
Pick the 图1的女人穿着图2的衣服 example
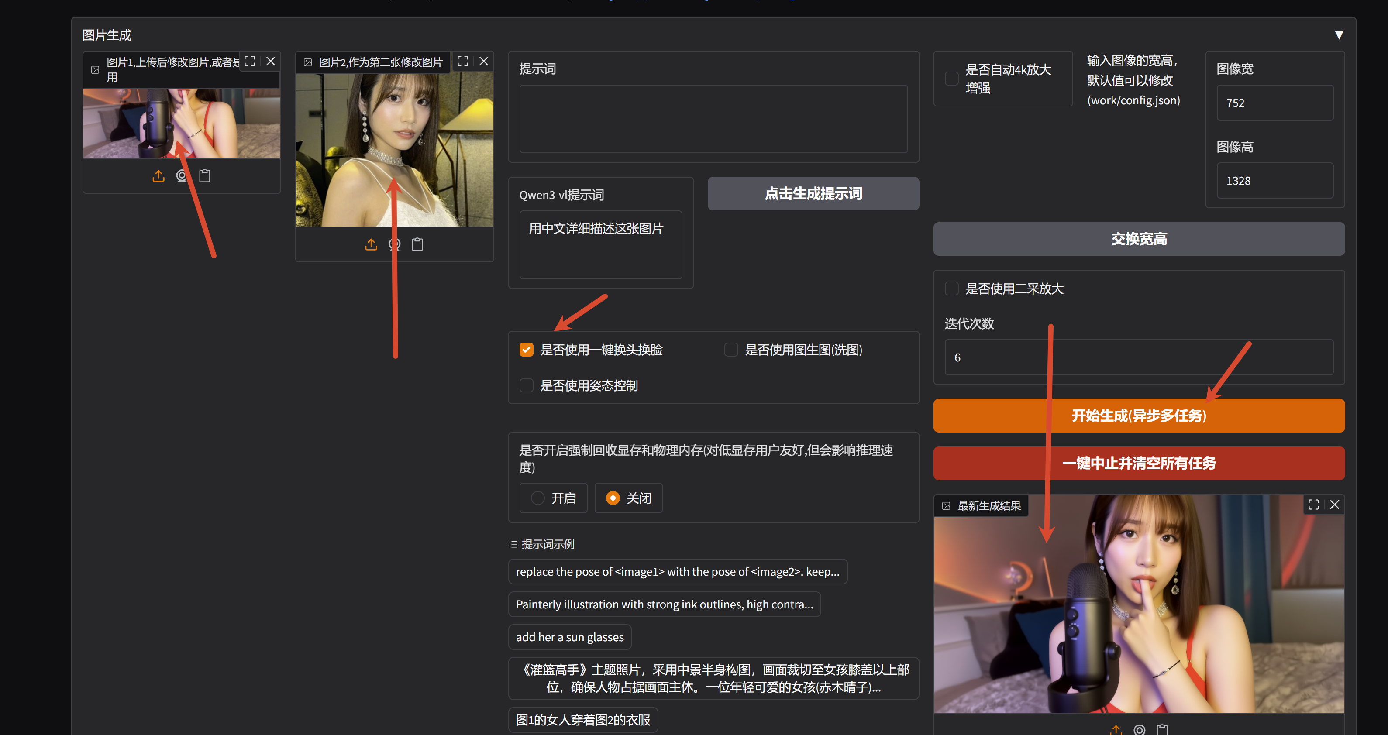pyautogui.click(x=583, y=720)
